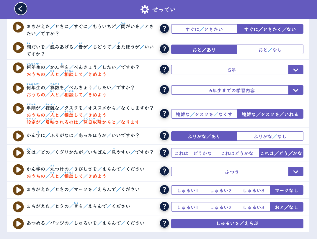Screen dimensions: 317x239
Task: Choose slash-separated これは／どう／かな style
Action: [281, 153]
